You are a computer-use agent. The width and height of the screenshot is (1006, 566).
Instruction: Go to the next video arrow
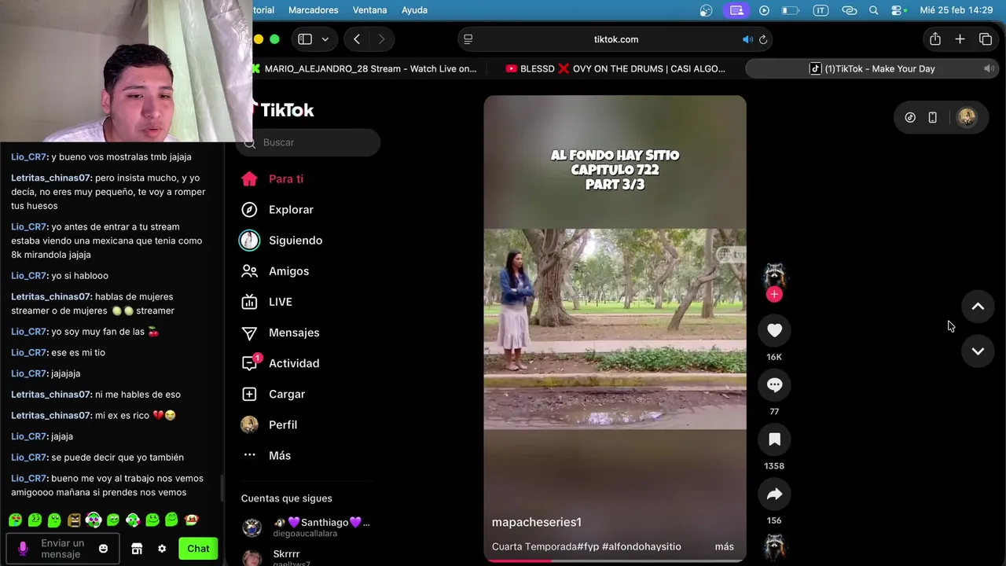pos(978,351)
